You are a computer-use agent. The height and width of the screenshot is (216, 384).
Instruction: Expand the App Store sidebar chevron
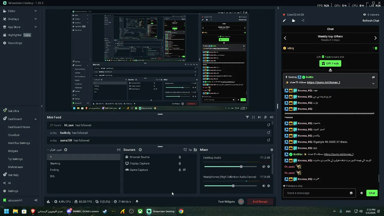click(35, 27)
